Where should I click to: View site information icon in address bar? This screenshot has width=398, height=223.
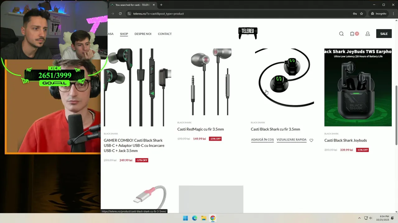(x=129, y=14)
